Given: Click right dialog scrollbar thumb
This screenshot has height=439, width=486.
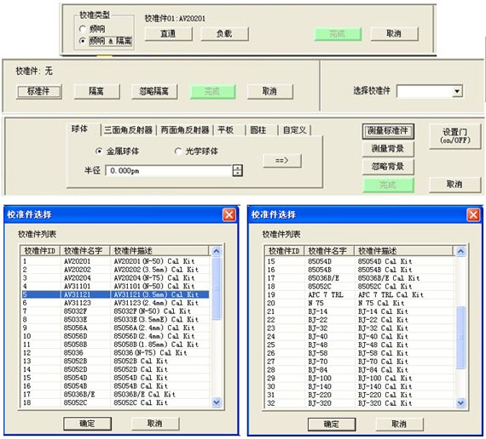Looking at the screenshot, I should (460, 337).
